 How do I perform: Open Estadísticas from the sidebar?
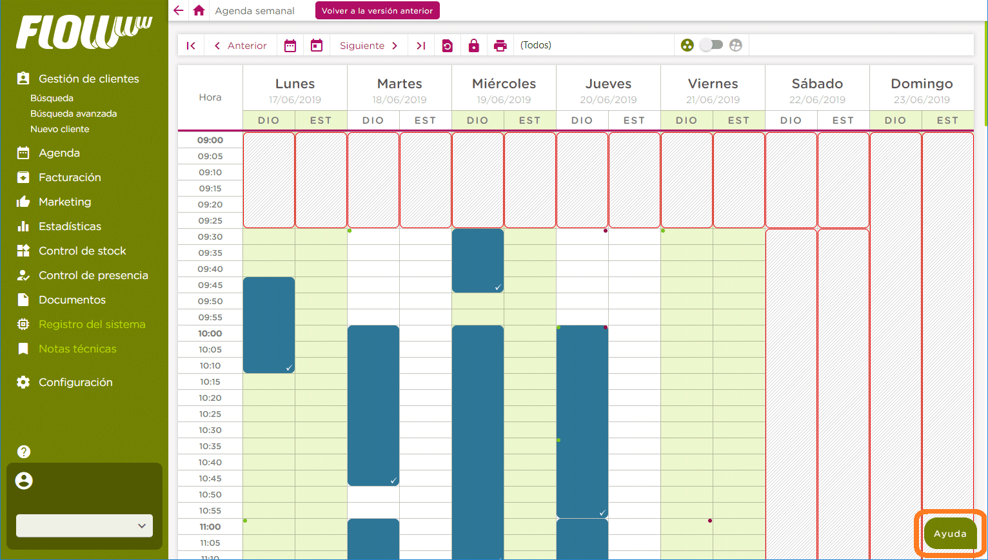[70, 226]
